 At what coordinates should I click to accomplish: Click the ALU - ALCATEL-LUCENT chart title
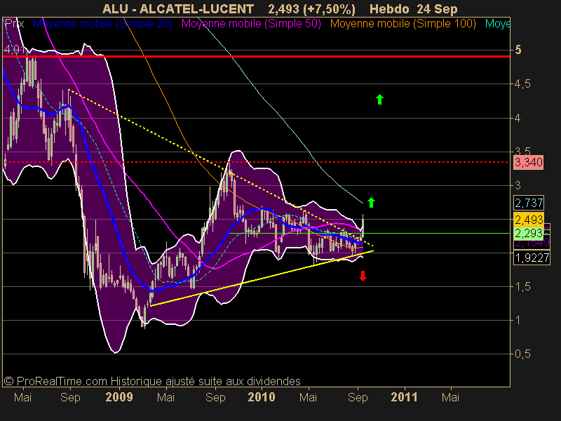click(178, 8)
